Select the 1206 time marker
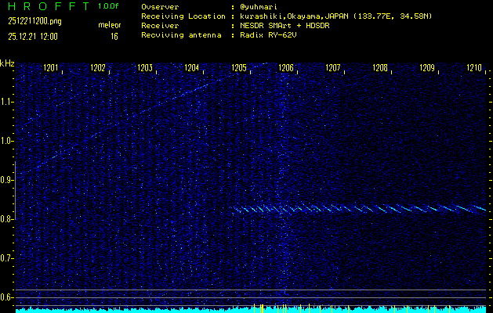 tap(286, 68)
